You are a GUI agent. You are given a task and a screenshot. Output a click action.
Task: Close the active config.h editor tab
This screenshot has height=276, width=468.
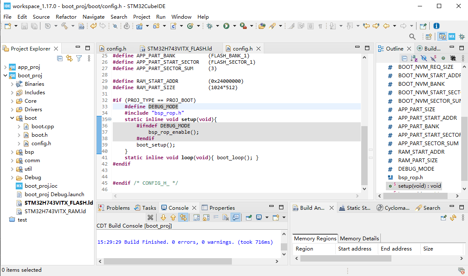[259, 48]
